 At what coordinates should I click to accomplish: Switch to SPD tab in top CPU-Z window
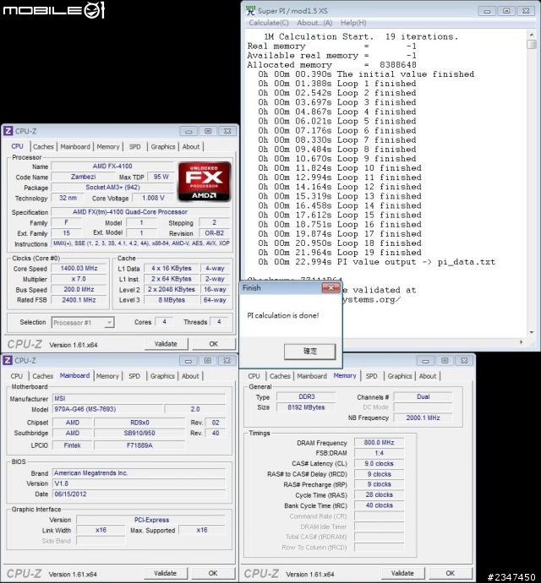(x=135, y=146)
